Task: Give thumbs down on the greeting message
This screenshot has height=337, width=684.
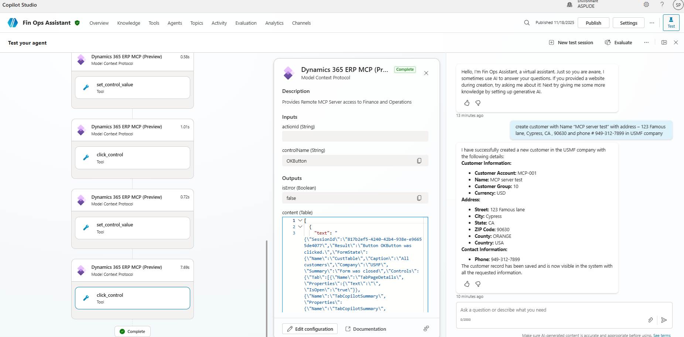Action: [x=478, y=103]
